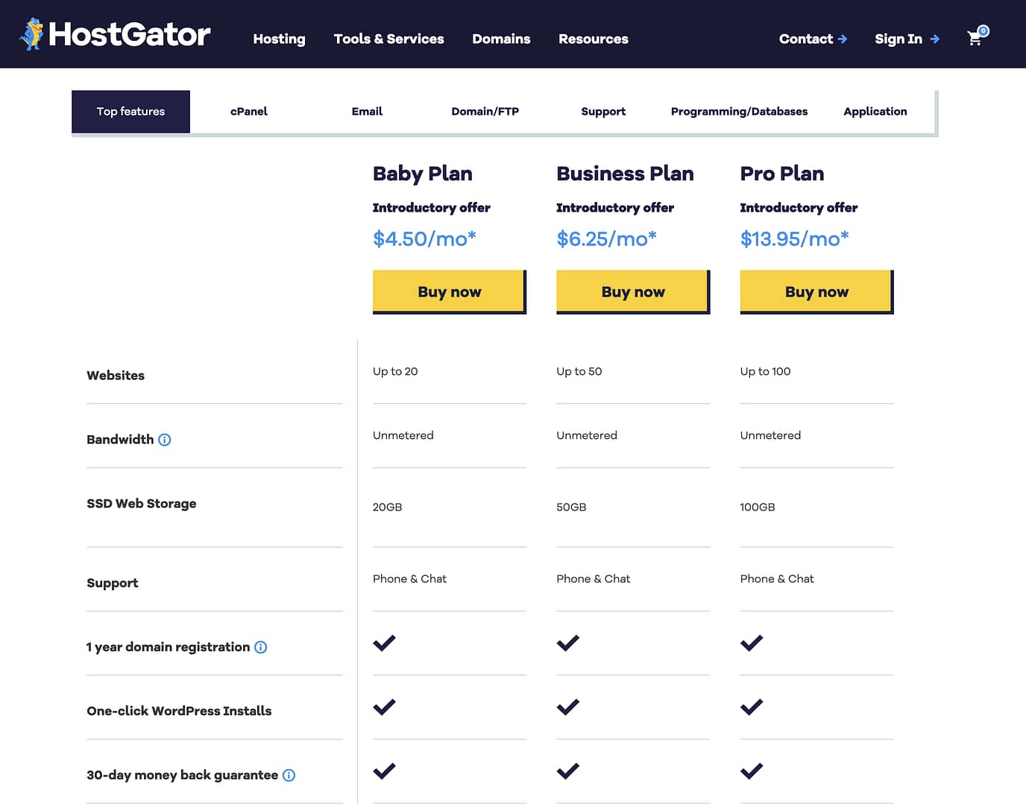Click the 50GB storage value
This screenshot has height=804, width=1026.
(x=571, y=507)
